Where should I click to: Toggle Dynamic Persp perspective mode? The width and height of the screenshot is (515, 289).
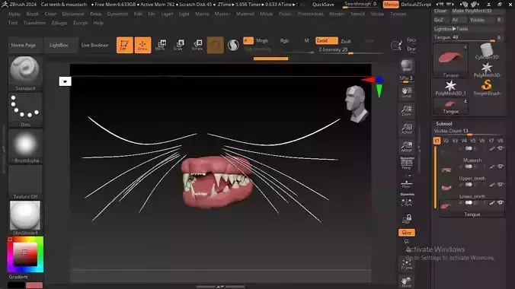click(407, 163)
